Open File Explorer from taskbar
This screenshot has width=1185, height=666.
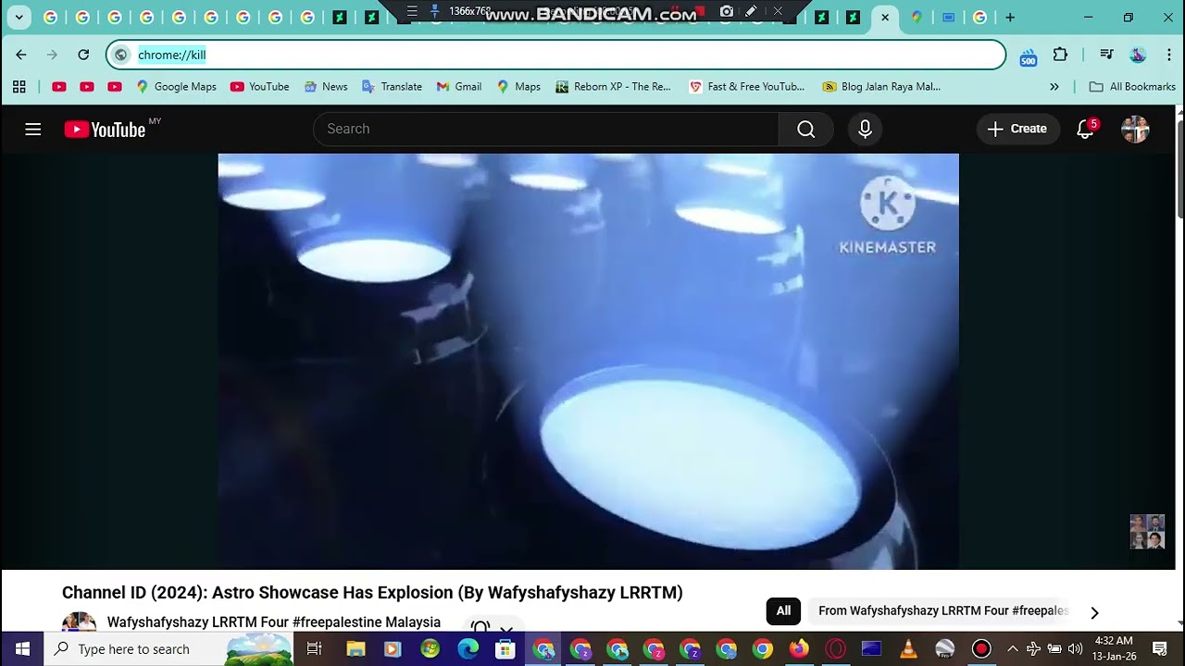tap(355, 648)
